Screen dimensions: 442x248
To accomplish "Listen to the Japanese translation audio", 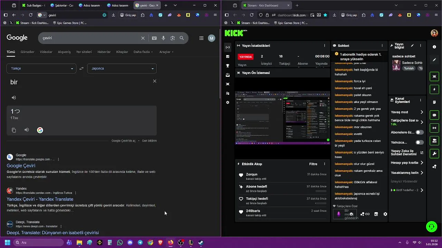I will click(27, 130).
